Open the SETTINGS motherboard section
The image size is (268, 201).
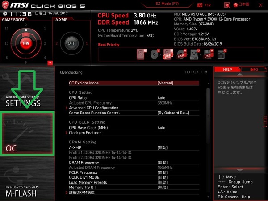[27, 88]
